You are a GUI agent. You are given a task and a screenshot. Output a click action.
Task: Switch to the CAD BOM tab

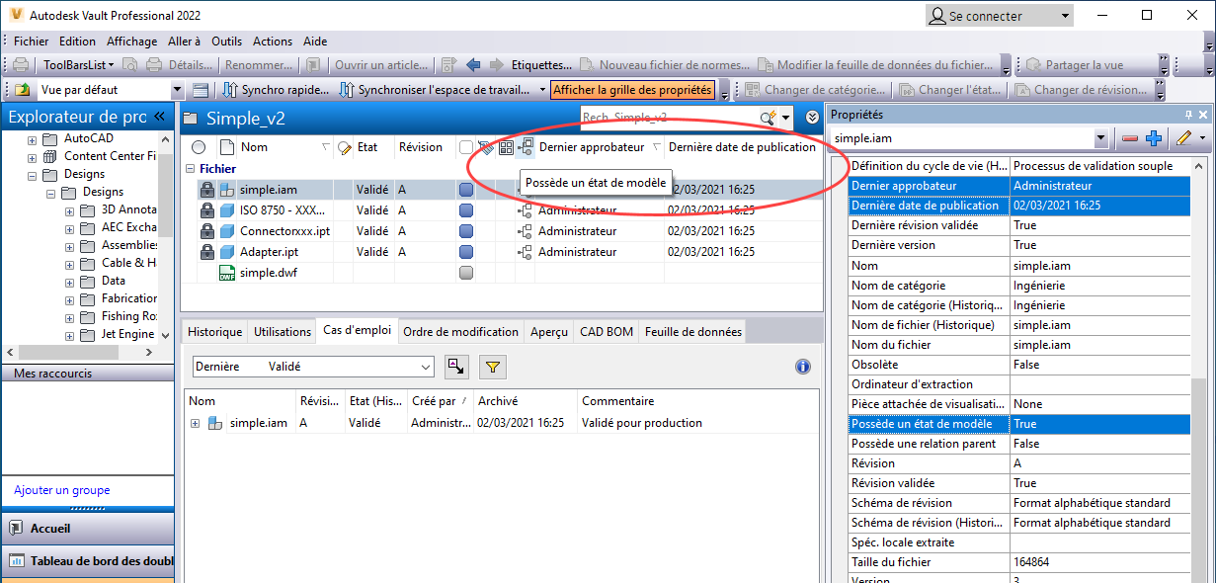[607, 332]
